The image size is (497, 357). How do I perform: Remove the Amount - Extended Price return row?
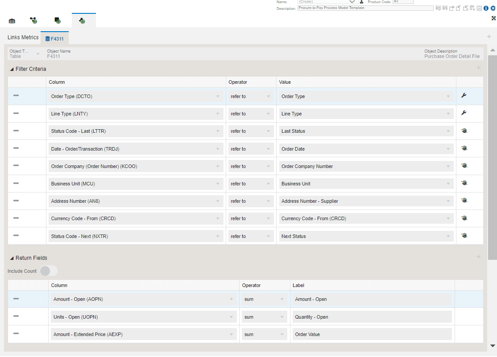[x=16, y=333]
